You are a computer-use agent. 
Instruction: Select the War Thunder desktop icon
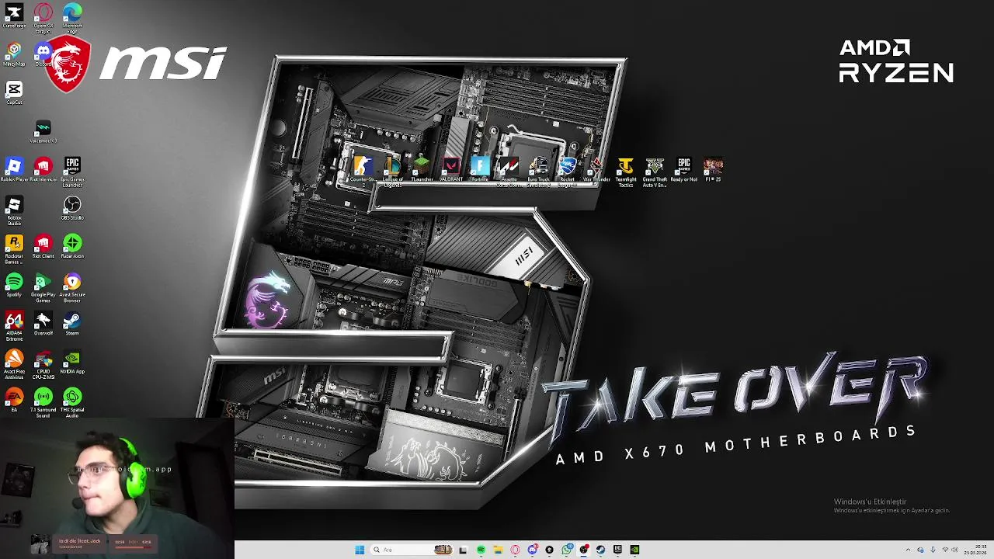[596, 169]
